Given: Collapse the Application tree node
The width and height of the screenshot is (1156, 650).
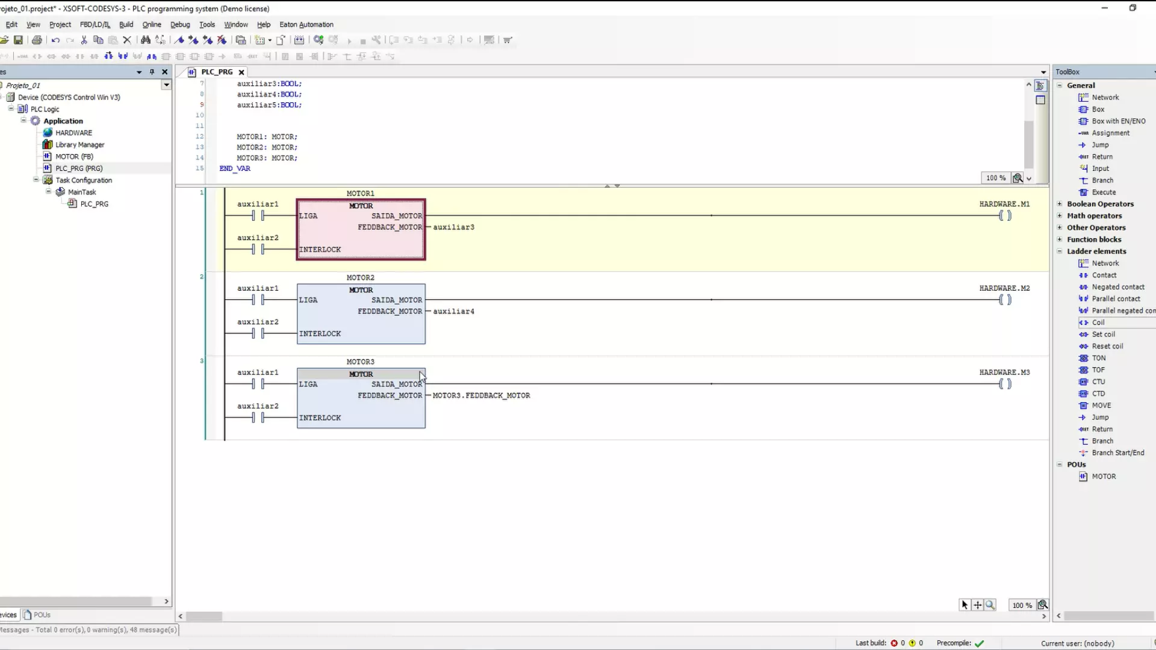Looking at the screenshot, I should (23, 120).
